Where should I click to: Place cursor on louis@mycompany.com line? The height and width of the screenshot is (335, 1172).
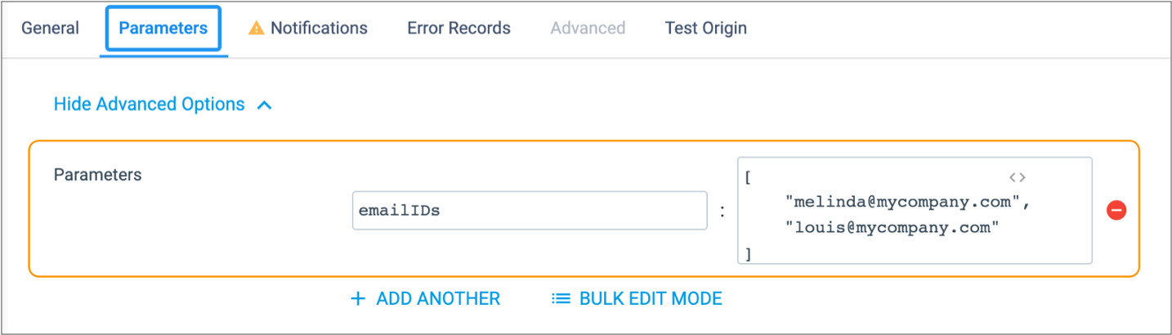click(892, 228)
